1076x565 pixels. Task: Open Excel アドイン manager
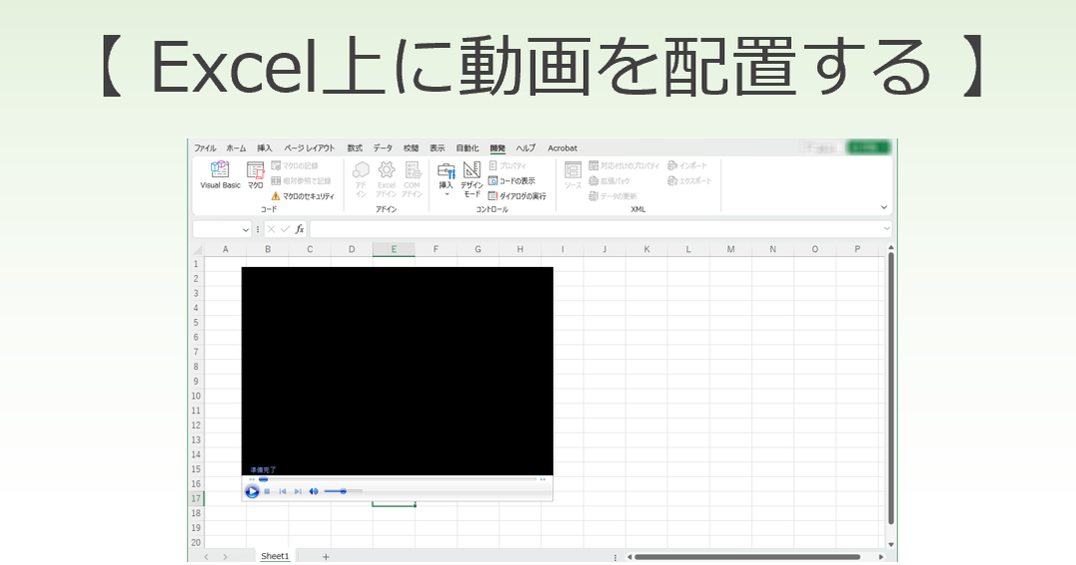pyautogui.click(x=387, y=179)
